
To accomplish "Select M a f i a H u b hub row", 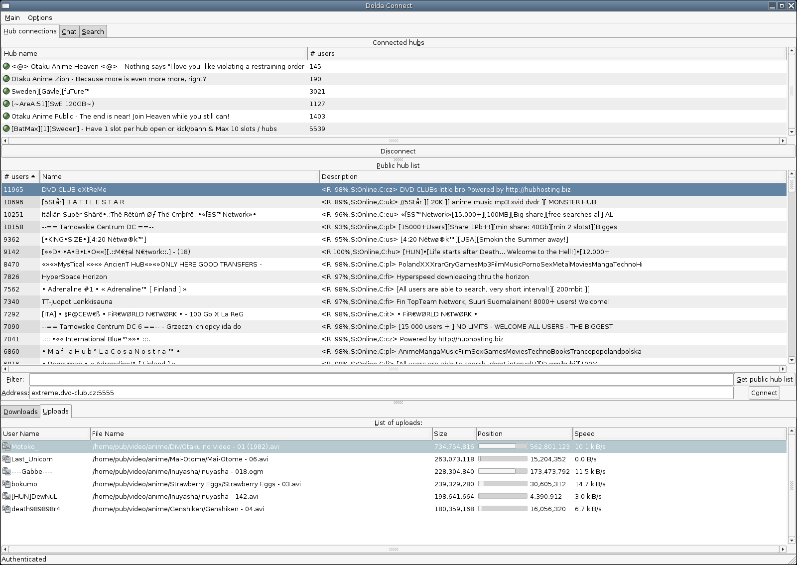I will tap(394, 351).
